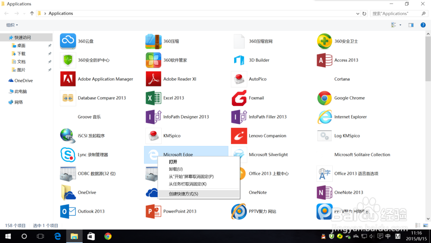This screenshot has height=243, width=431.
Task: Select the Lenovo Companion icon
Action: point(239,136)
